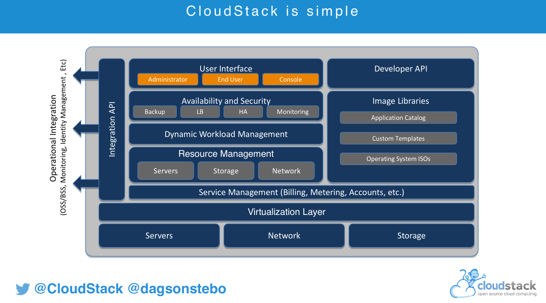Click the Backup box
The image size is (546, 303).
[x=154, y=112]
